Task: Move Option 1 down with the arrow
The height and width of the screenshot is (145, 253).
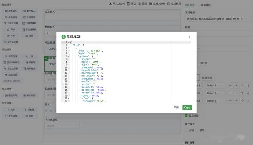Action: [248, 86]
